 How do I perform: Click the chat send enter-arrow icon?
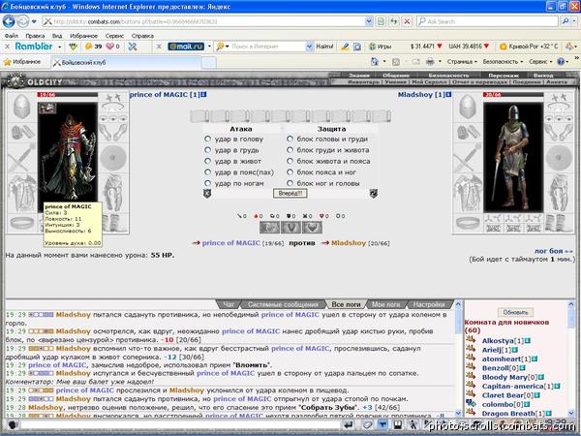[348, 425]
